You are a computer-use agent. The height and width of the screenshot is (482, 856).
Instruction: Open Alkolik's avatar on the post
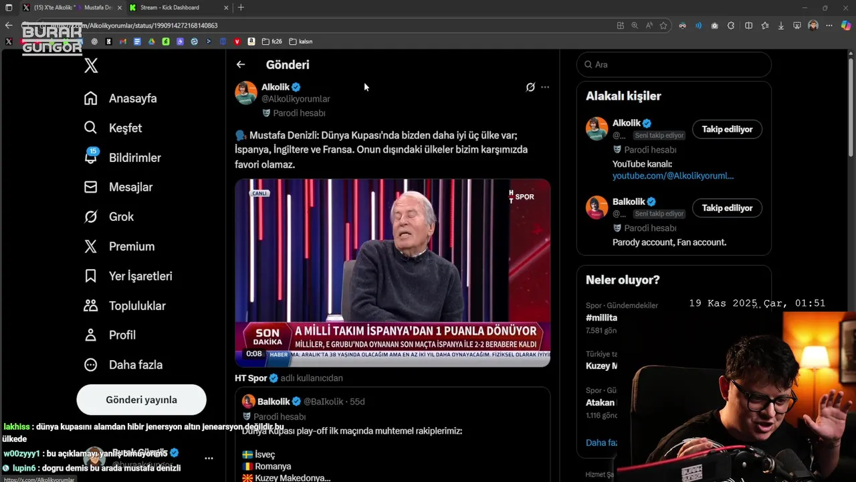[x=246, y=92]
